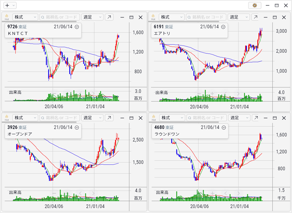Open the 週足 timeframe dropdown in the エアトリ panel
Viewport: 292px width, 213px height.
pos(239,17)
